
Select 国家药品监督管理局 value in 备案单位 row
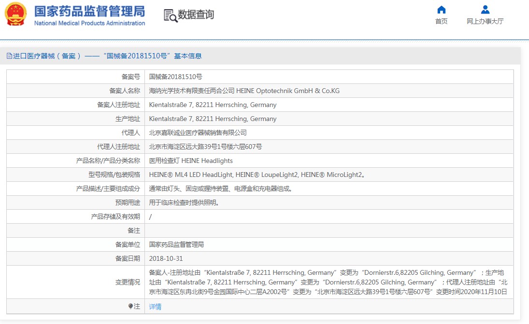tap(176, 244)
